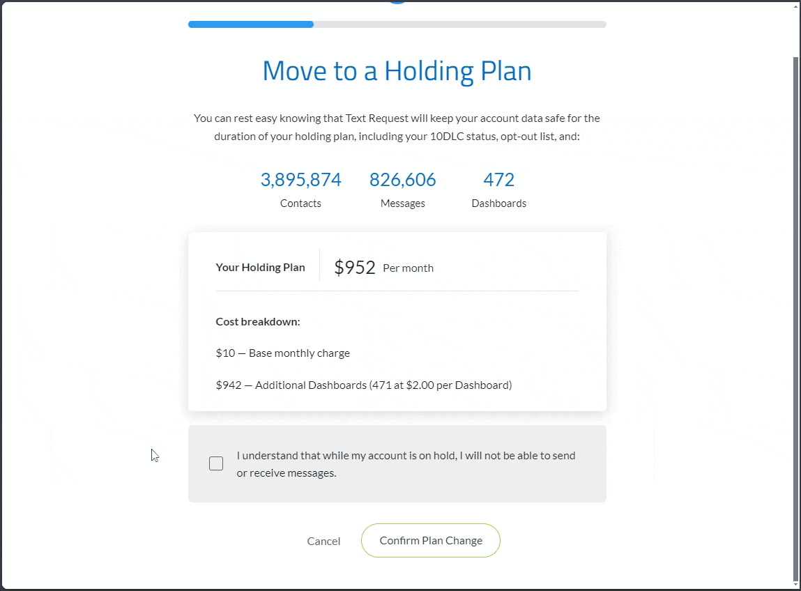
Task: Click the 826,606 Messages count
Action: pyautogui.click(x=403, y=180)
